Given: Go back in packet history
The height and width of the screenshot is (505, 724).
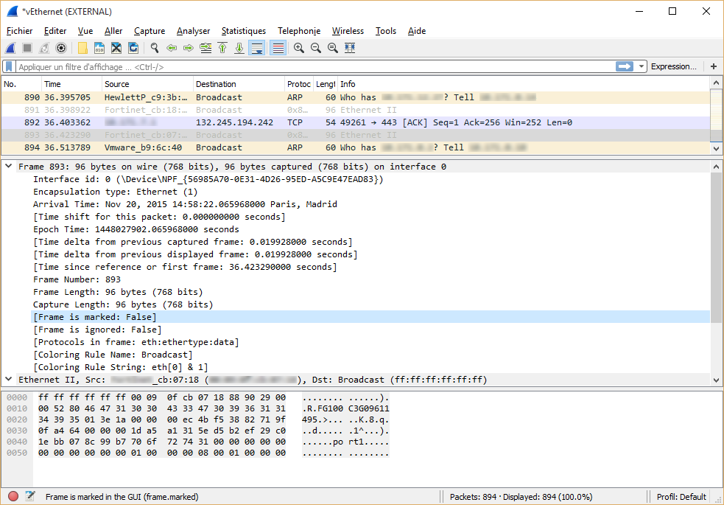Looking at the screenshot, I should [x=172, y=48].
